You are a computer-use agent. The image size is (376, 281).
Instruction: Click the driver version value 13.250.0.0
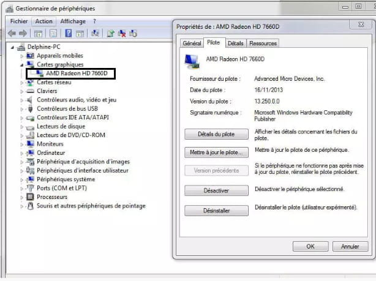pyautogui.click(x=267, y=102)
